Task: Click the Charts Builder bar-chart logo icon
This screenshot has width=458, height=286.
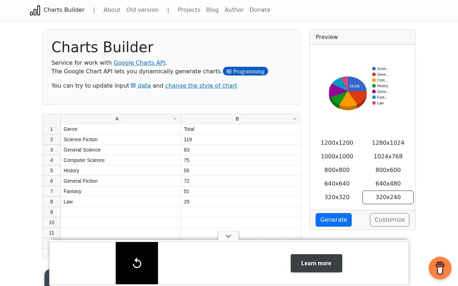Action: pos(35,10)
